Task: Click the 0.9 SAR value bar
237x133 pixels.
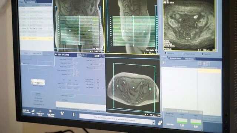Action: pos(196,122)
